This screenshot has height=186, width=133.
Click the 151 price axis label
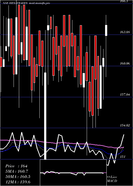123,157
